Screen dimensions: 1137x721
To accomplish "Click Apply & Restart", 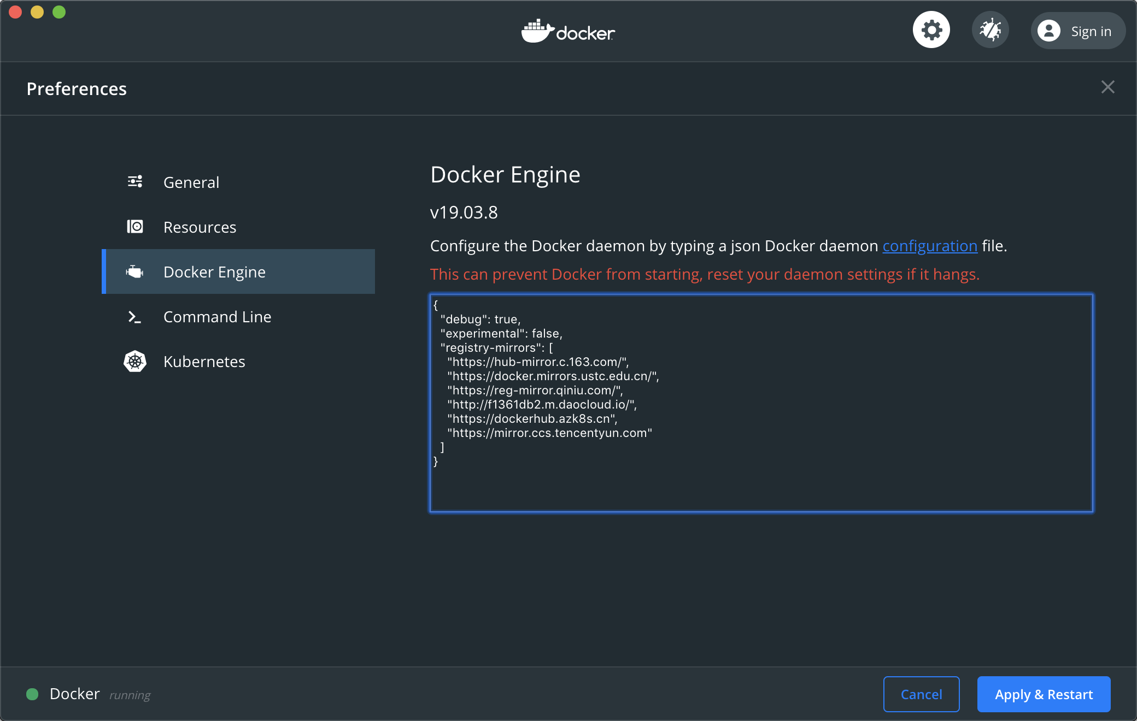I will point(1044,694).
